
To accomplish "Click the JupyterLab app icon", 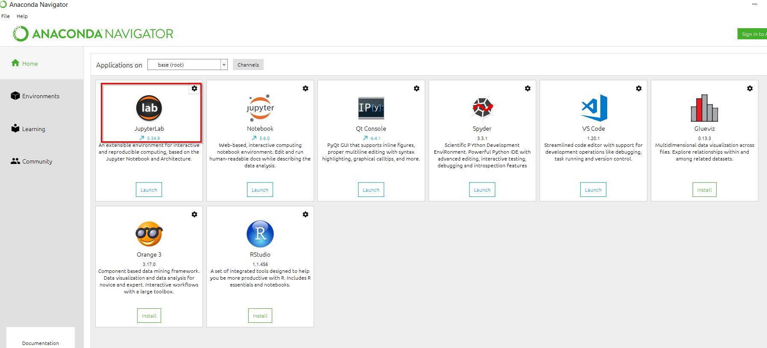I will 149,108.
